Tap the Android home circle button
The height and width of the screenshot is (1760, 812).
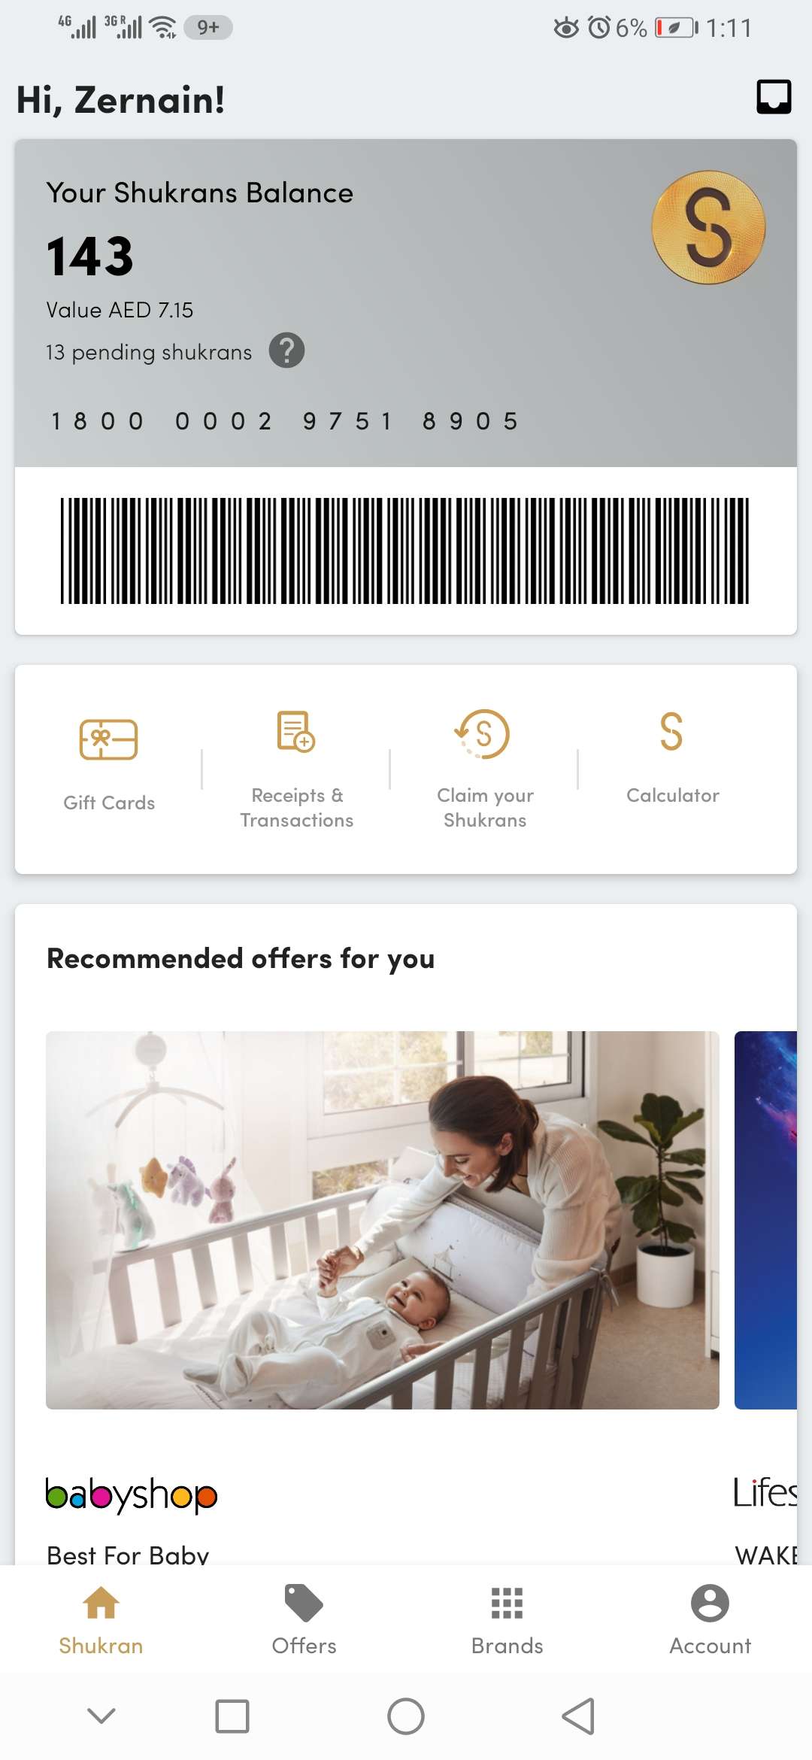point(406,1716)
